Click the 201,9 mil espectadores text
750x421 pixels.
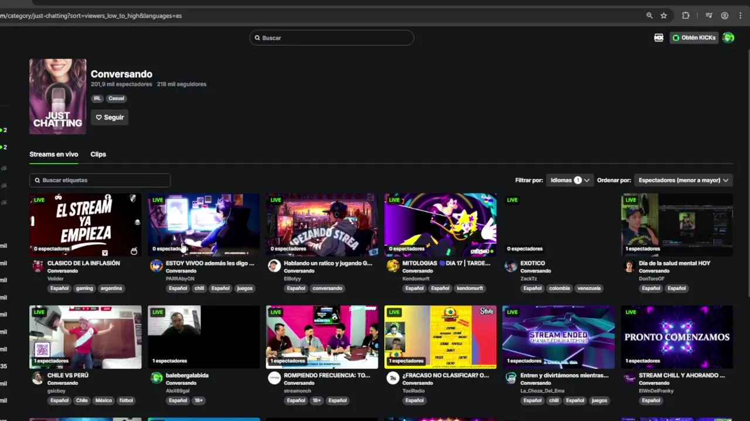click(x=121, y=84)
